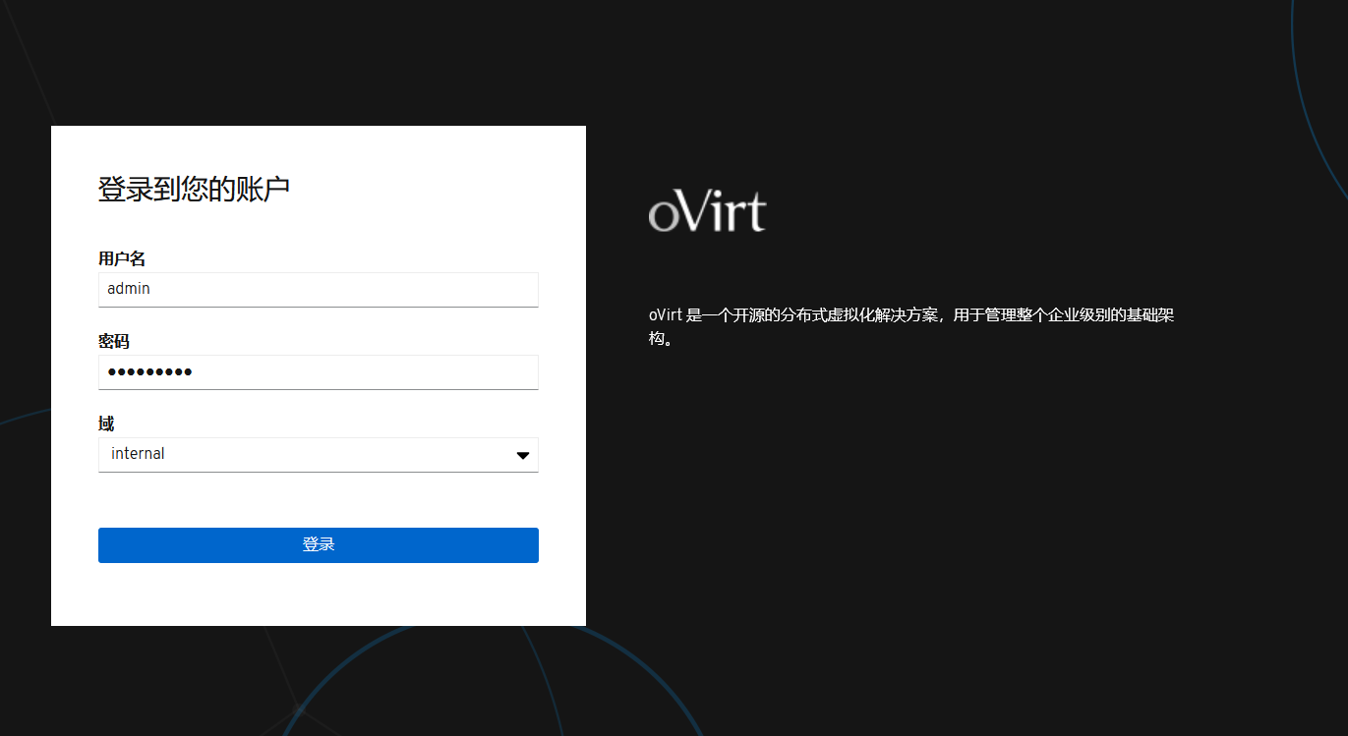
Task: Click the 用户名 label
Action: coord(122,258)
